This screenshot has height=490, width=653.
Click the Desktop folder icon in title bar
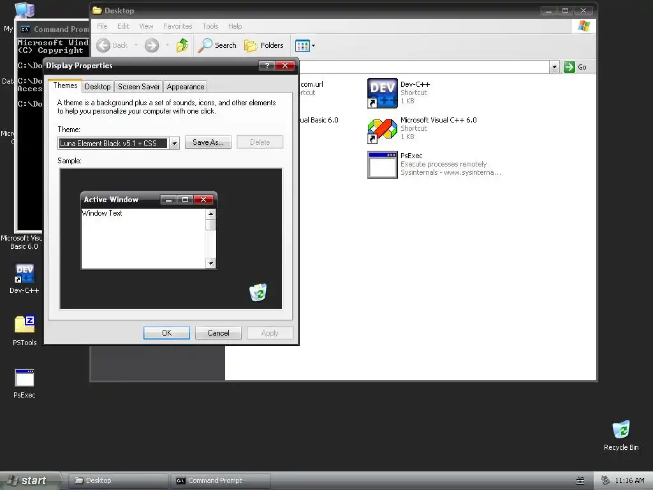tap(97, 10)
